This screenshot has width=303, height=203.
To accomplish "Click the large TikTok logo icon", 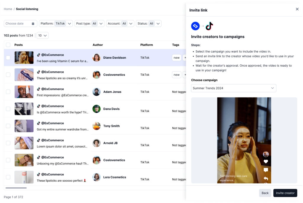I will 209,26.
